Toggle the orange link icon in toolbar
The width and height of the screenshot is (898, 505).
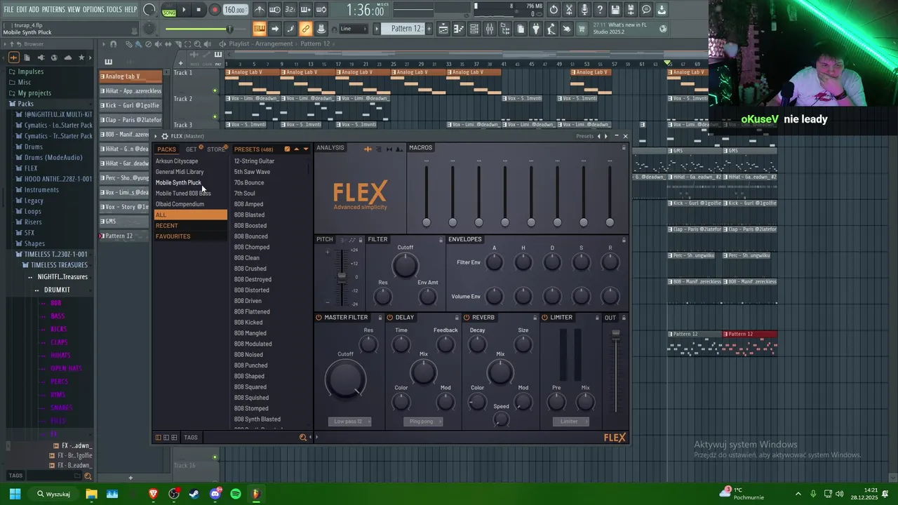point(305,29)
